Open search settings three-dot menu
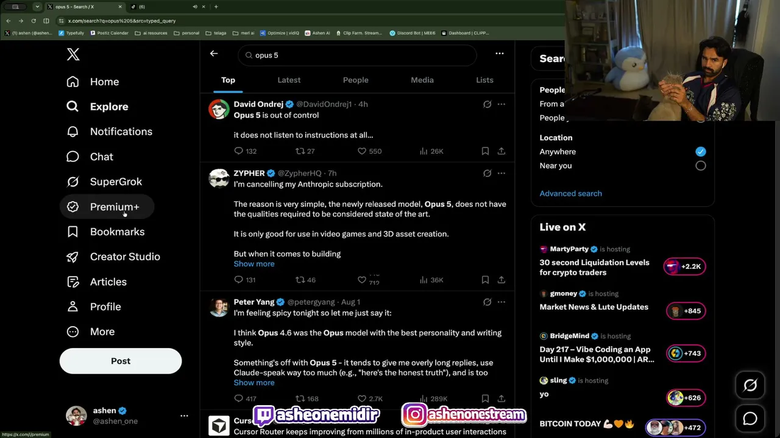The width and height of the screenshot is (780, 438). click(x=500, y=54)
